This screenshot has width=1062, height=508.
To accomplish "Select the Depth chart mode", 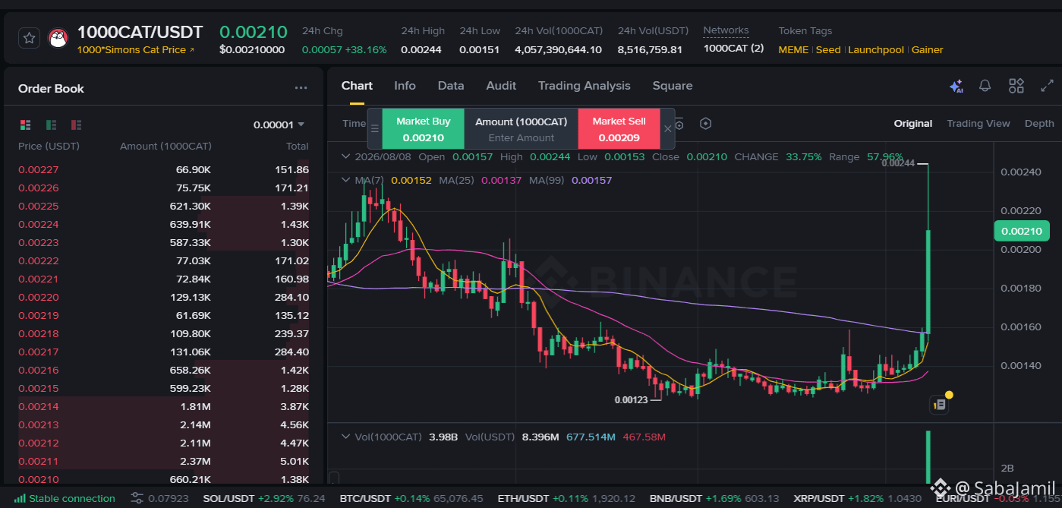I will pyautogui.click(x=1039, y=124).
